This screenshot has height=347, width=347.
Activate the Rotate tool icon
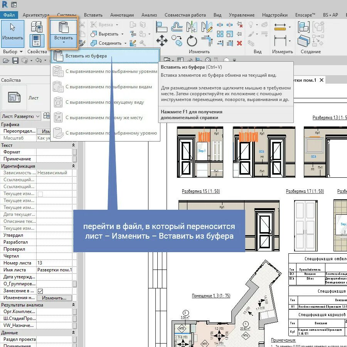pyautogui.click(x=192, y=41)
